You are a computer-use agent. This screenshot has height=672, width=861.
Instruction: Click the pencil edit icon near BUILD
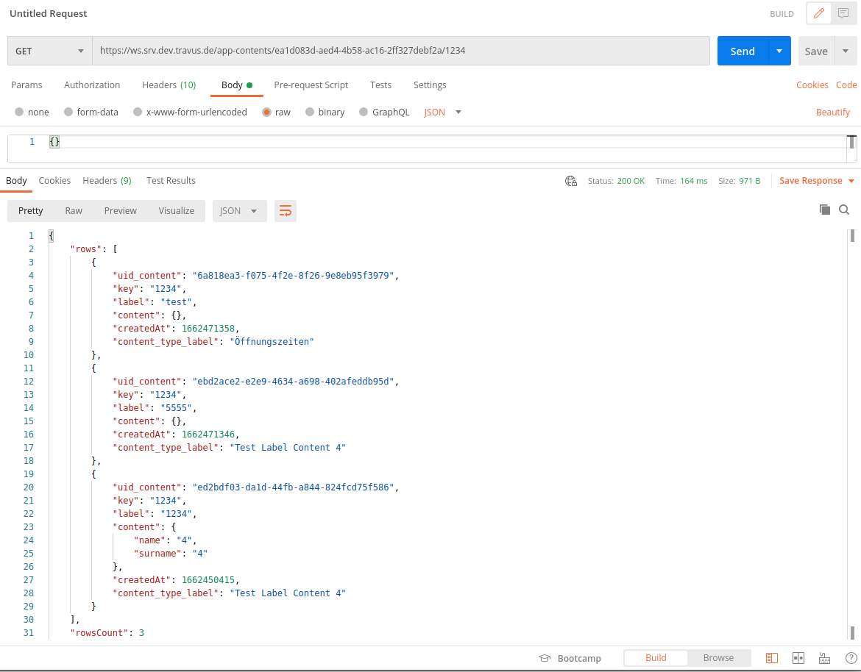[818, 13]
